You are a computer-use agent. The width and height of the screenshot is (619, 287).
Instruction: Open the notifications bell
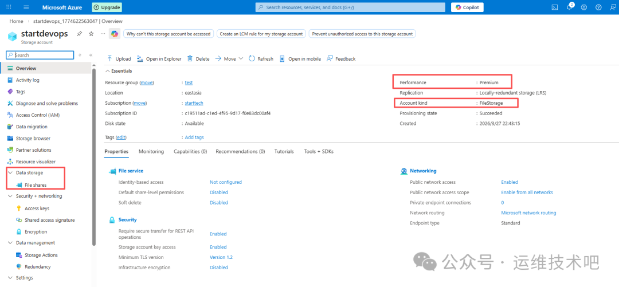[x=570, y=7]
